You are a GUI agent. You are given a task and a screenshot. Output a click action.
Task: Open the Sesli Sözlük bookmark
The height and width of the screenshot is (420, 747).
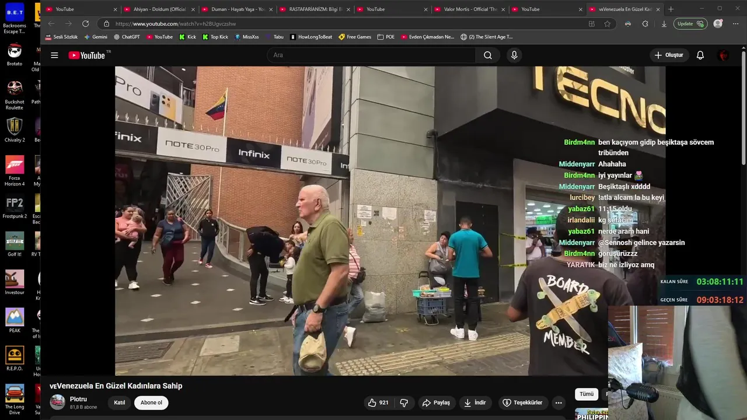[61, 37]
